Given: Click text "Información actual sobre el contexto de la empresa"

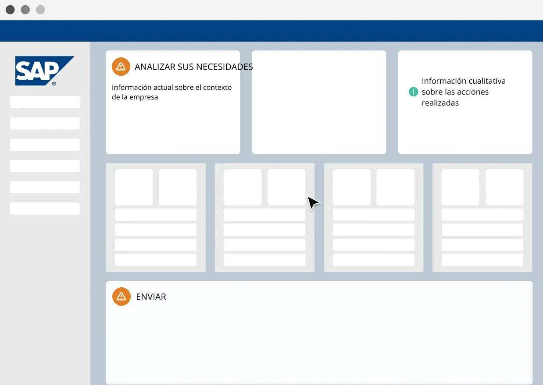Looking at the screenshot, I should 171,92.
